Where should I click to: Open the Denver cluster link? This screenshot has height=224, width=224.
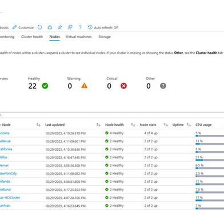click(5, 165)
